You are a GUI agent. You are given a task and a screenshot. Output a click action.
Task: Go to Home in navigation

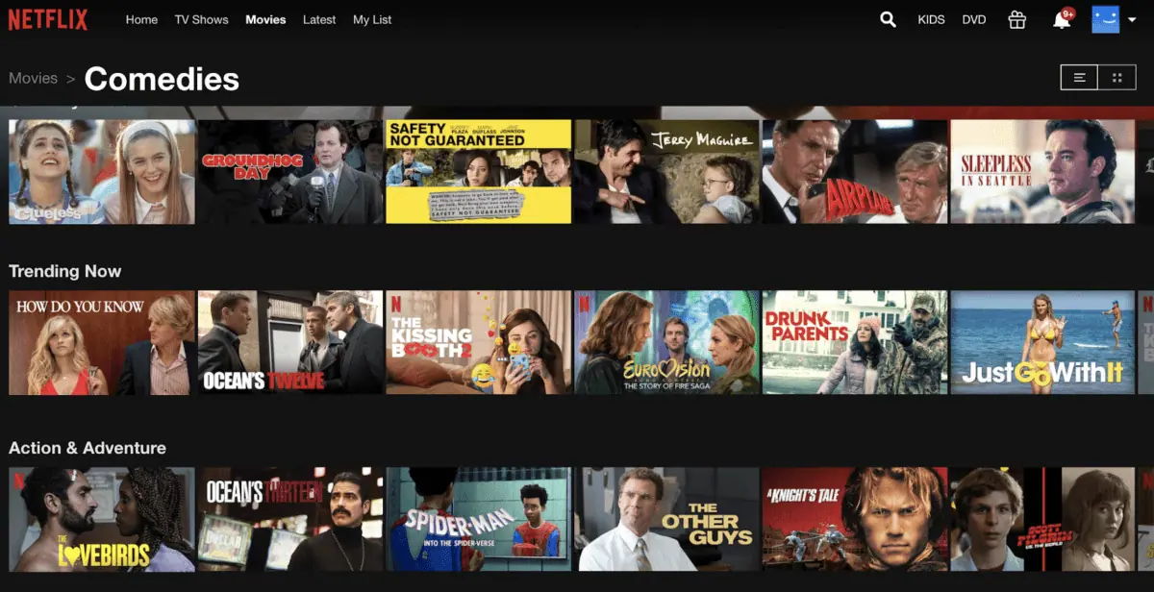pos(141,19)
